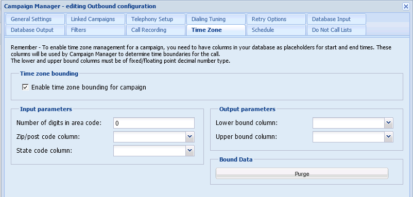Click the 'Enable time zone bounding for campaign' label

[89, 87]
